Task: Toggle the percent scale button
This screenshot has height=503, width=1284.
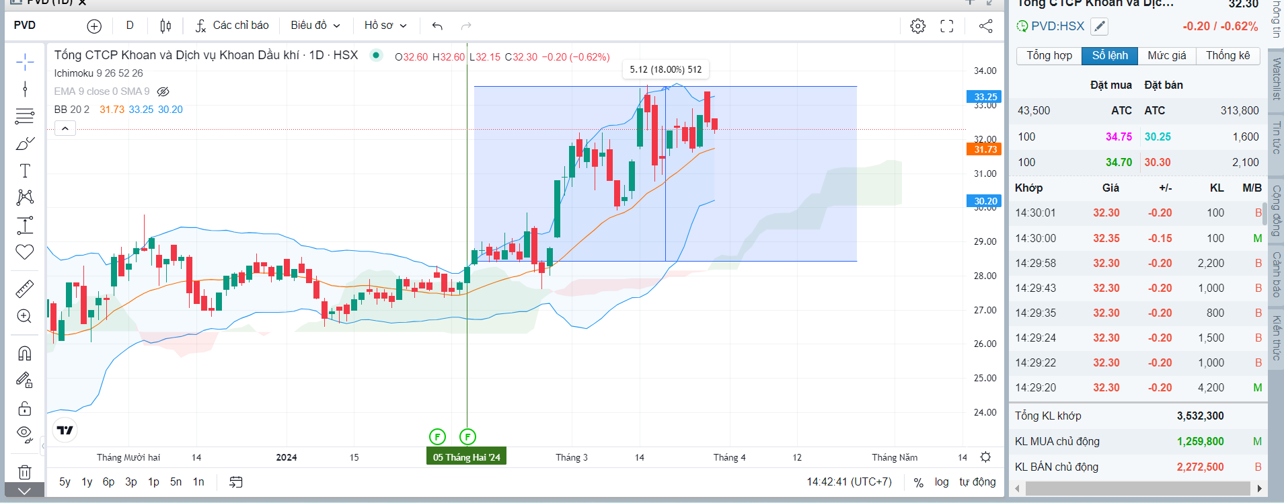Action: 918,482
